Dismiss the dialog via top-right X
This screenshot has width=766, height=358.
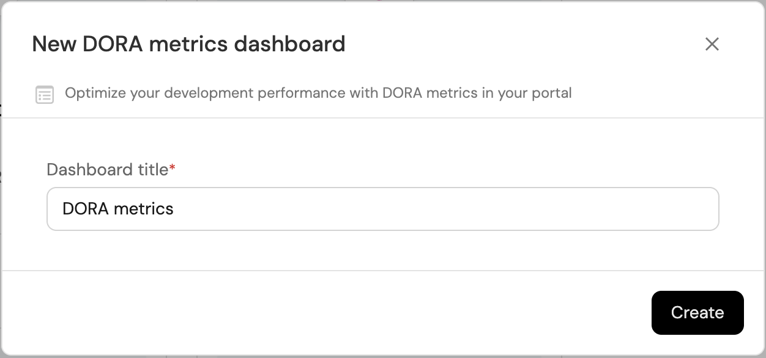tap(712, 44)
